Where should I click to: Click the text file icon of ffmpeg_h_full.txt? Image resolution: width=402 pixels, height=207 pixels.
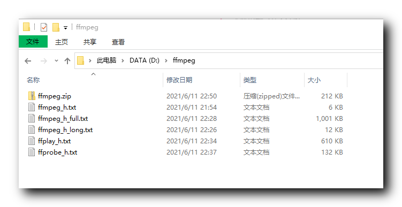tap(32, 118)
